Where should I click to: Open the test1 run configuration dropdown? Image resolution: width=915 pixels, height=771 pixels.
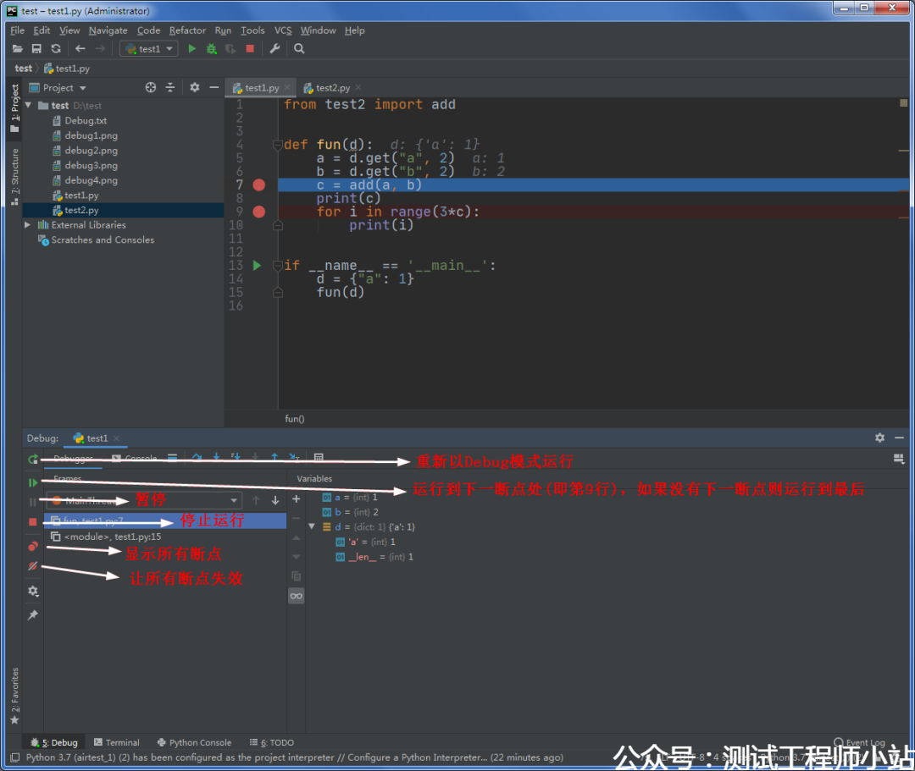(149, 49)
